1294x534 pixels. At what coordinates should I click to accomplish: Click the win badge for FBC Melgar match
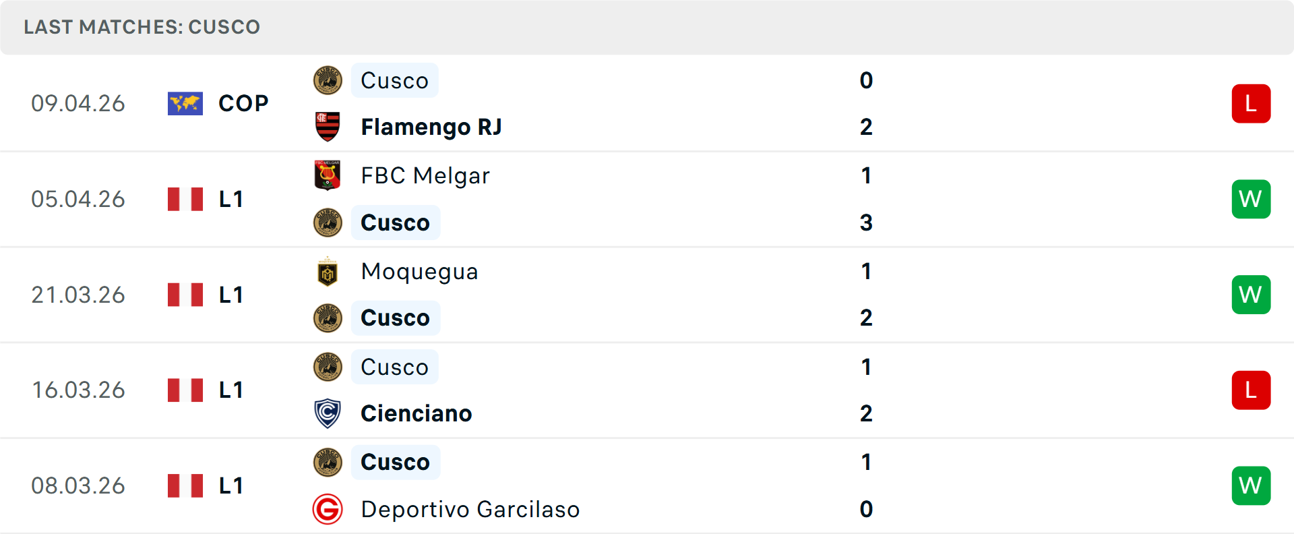point(1251,199)
